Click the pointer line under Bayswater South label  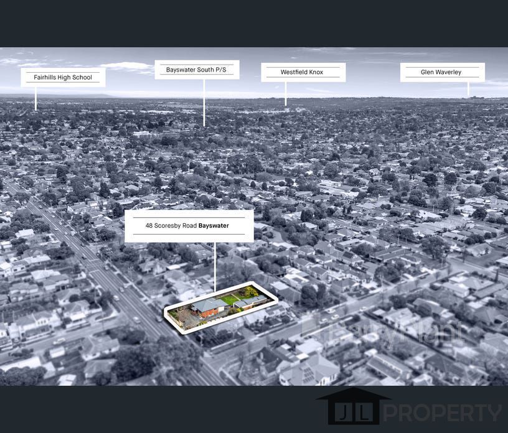pyautogui.click(x=204, y=103)
